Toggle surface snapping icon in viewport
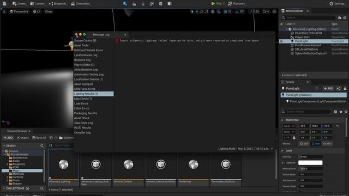Viewport: 349px width, 196px height. (219, 11)
